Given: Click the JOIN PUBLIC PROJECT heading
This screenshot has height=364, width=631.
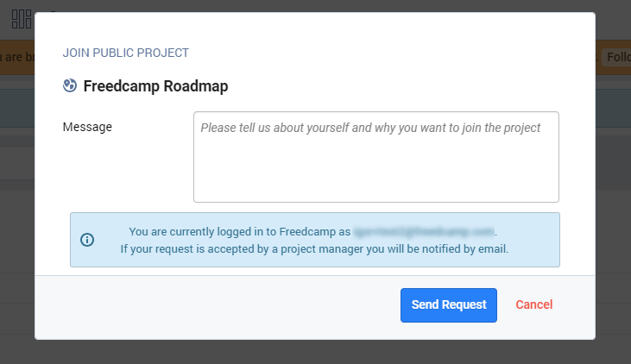Looking at the screenshot, I should (x=125, y=53).
